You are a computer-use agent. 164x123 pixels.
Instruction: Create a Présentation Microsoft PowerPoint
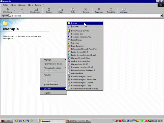point(85,49)
